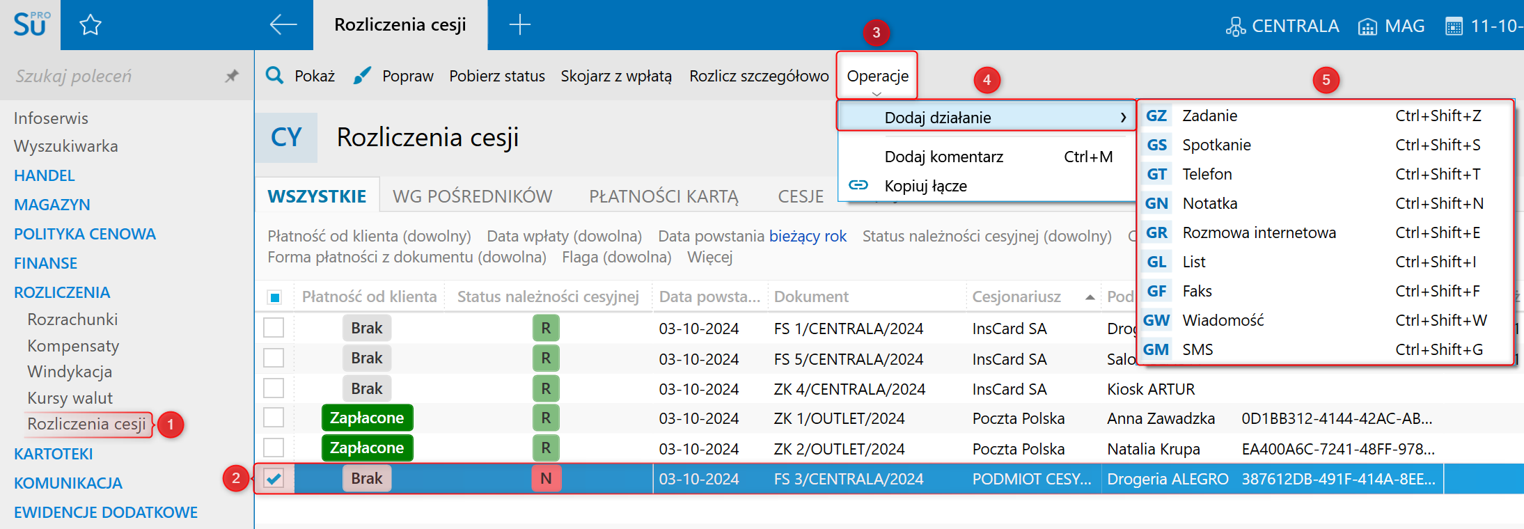Click the Kopiuj łącze link icon
The height and width of the screenshot is (529, 1524).
[858, 185]
